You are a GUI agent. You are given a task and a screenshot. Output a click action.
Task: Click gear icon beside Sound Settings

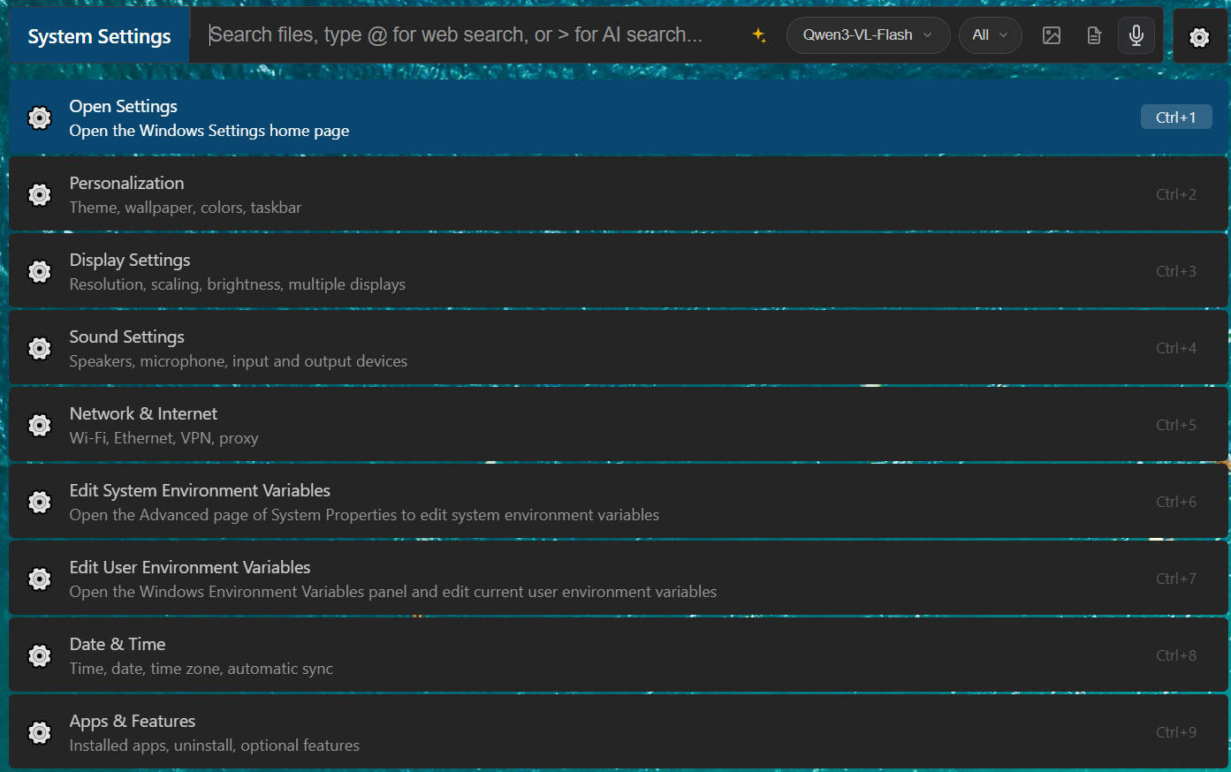click(40, 348)
